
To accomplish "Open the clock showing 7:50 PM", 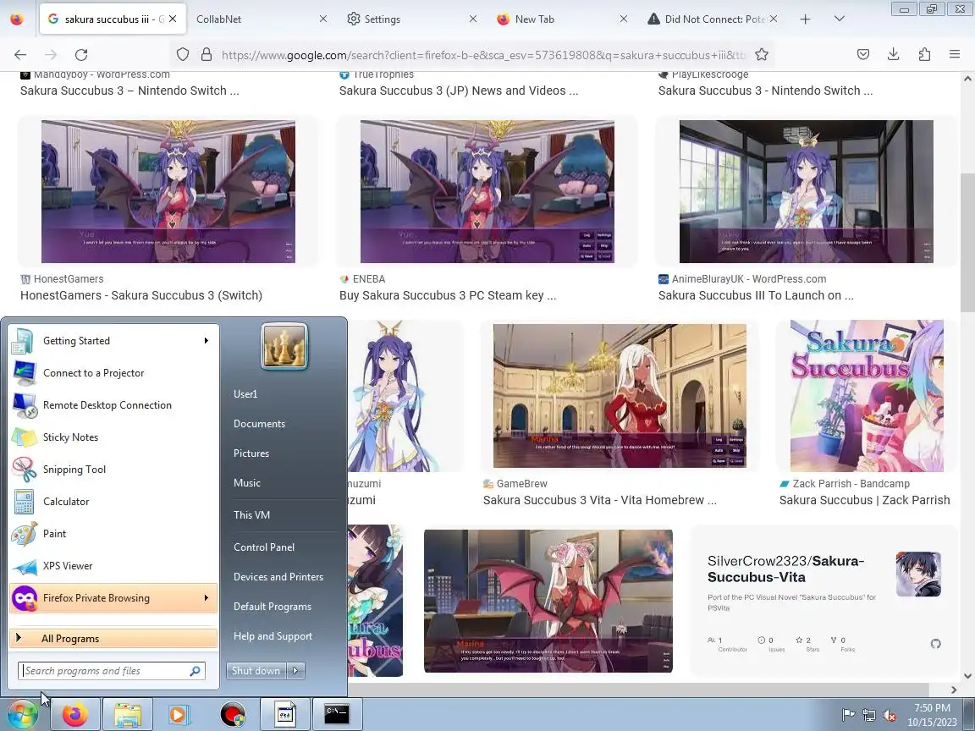I will click(932, 715).
